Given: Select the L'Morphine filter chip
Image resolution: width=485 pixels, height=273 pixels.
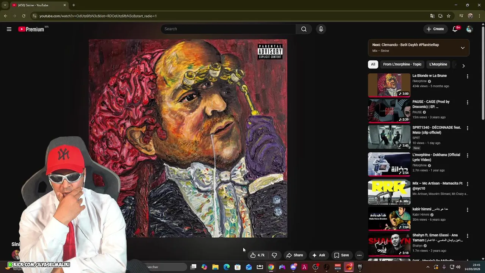Looking at the screenshot, I should pos(438,64).
